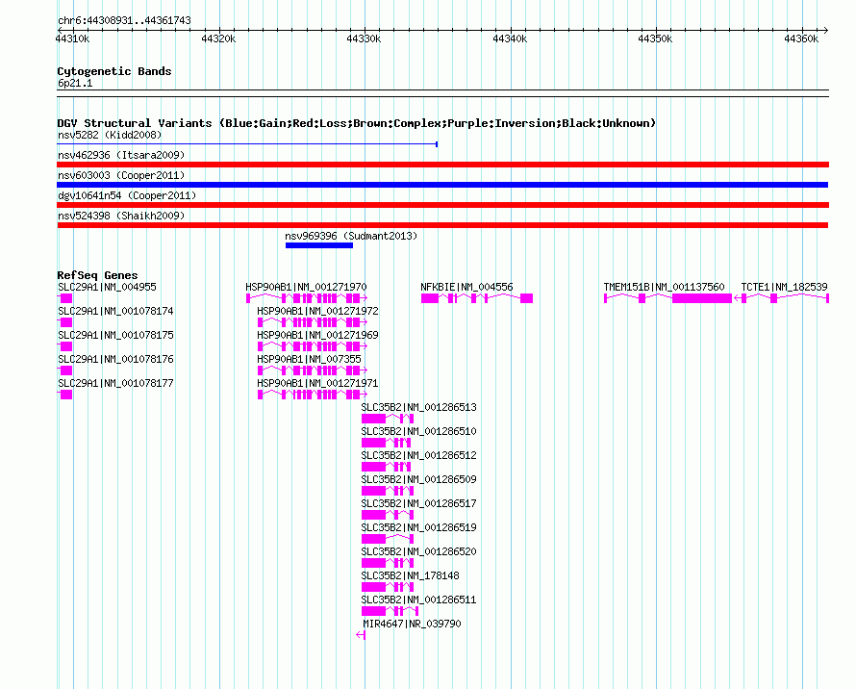This screenshot has width=856, height=689.
Task: Click the TMEM151B gene model glyph
Action: 667,298
